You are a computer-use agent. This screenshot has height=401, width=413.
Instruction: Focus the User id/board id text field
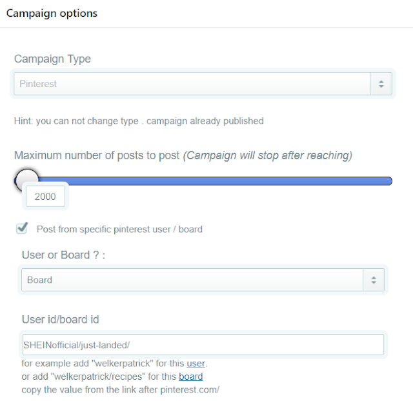pyautogui.click(x=203, y=345)
